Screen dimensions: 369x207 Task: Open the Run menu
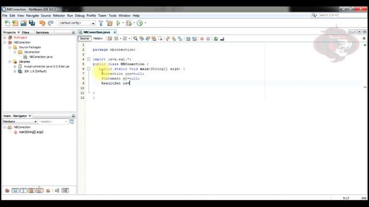(70, 16)
